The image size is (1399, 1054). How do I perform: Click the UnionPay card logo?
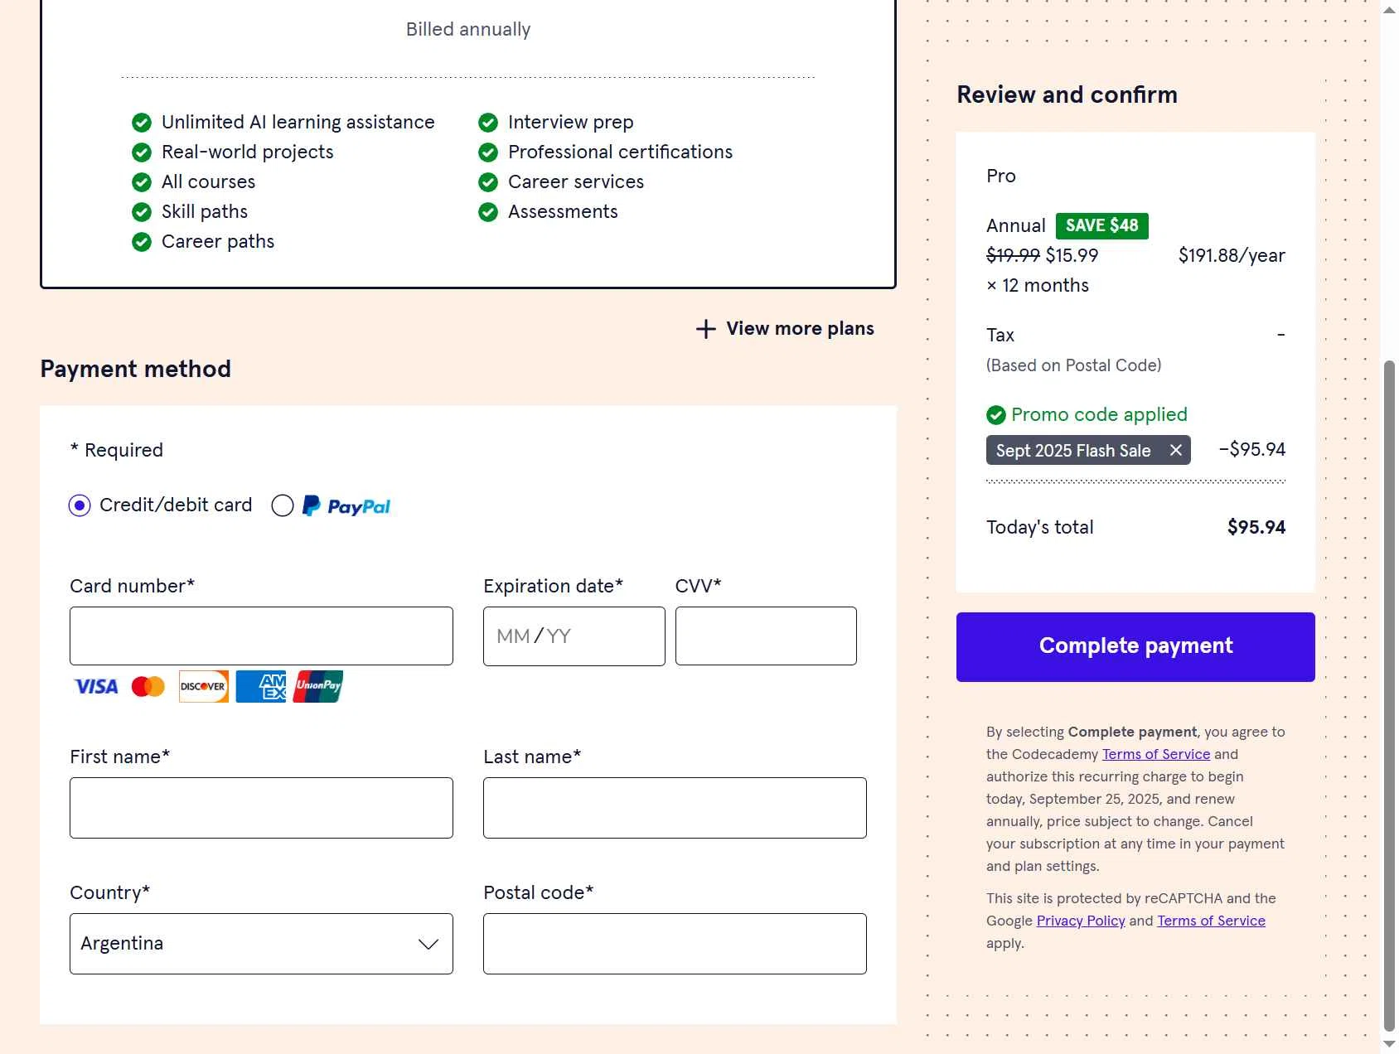pyautogui.click(x=318, y=687)
